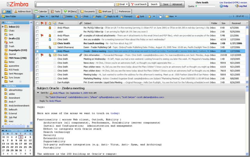Screen dimensions: 250x157
Task: Tick checkbox for Satish Dharmaraj email
Action: (x=37, y=47)
